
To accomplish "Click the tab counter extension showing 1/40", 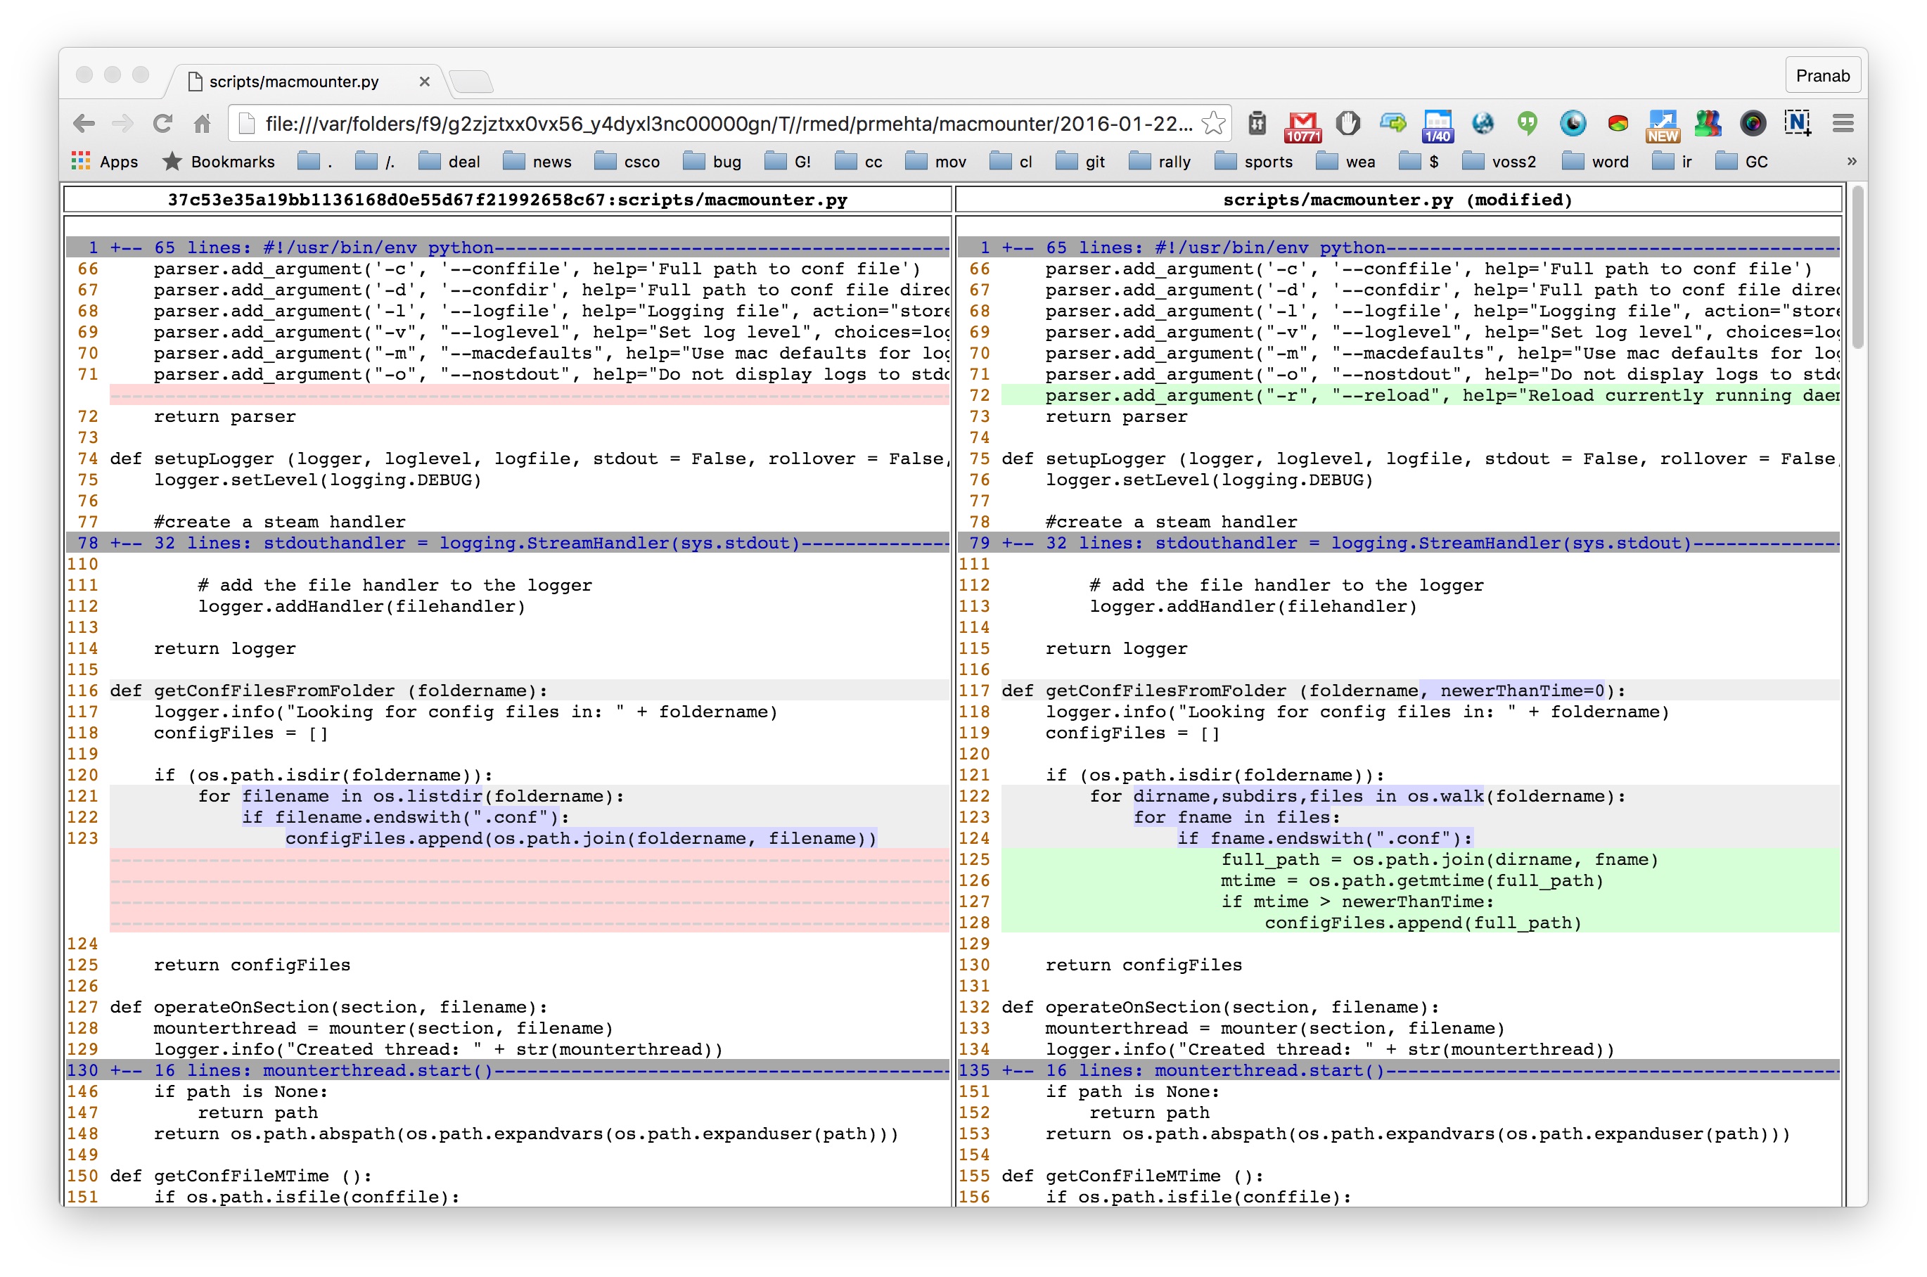I will pyautogui.click(x=1438, y=124).
